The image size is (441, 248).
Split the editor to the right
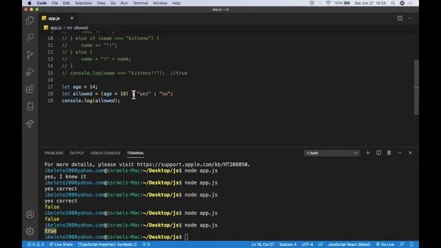[400, 19]
